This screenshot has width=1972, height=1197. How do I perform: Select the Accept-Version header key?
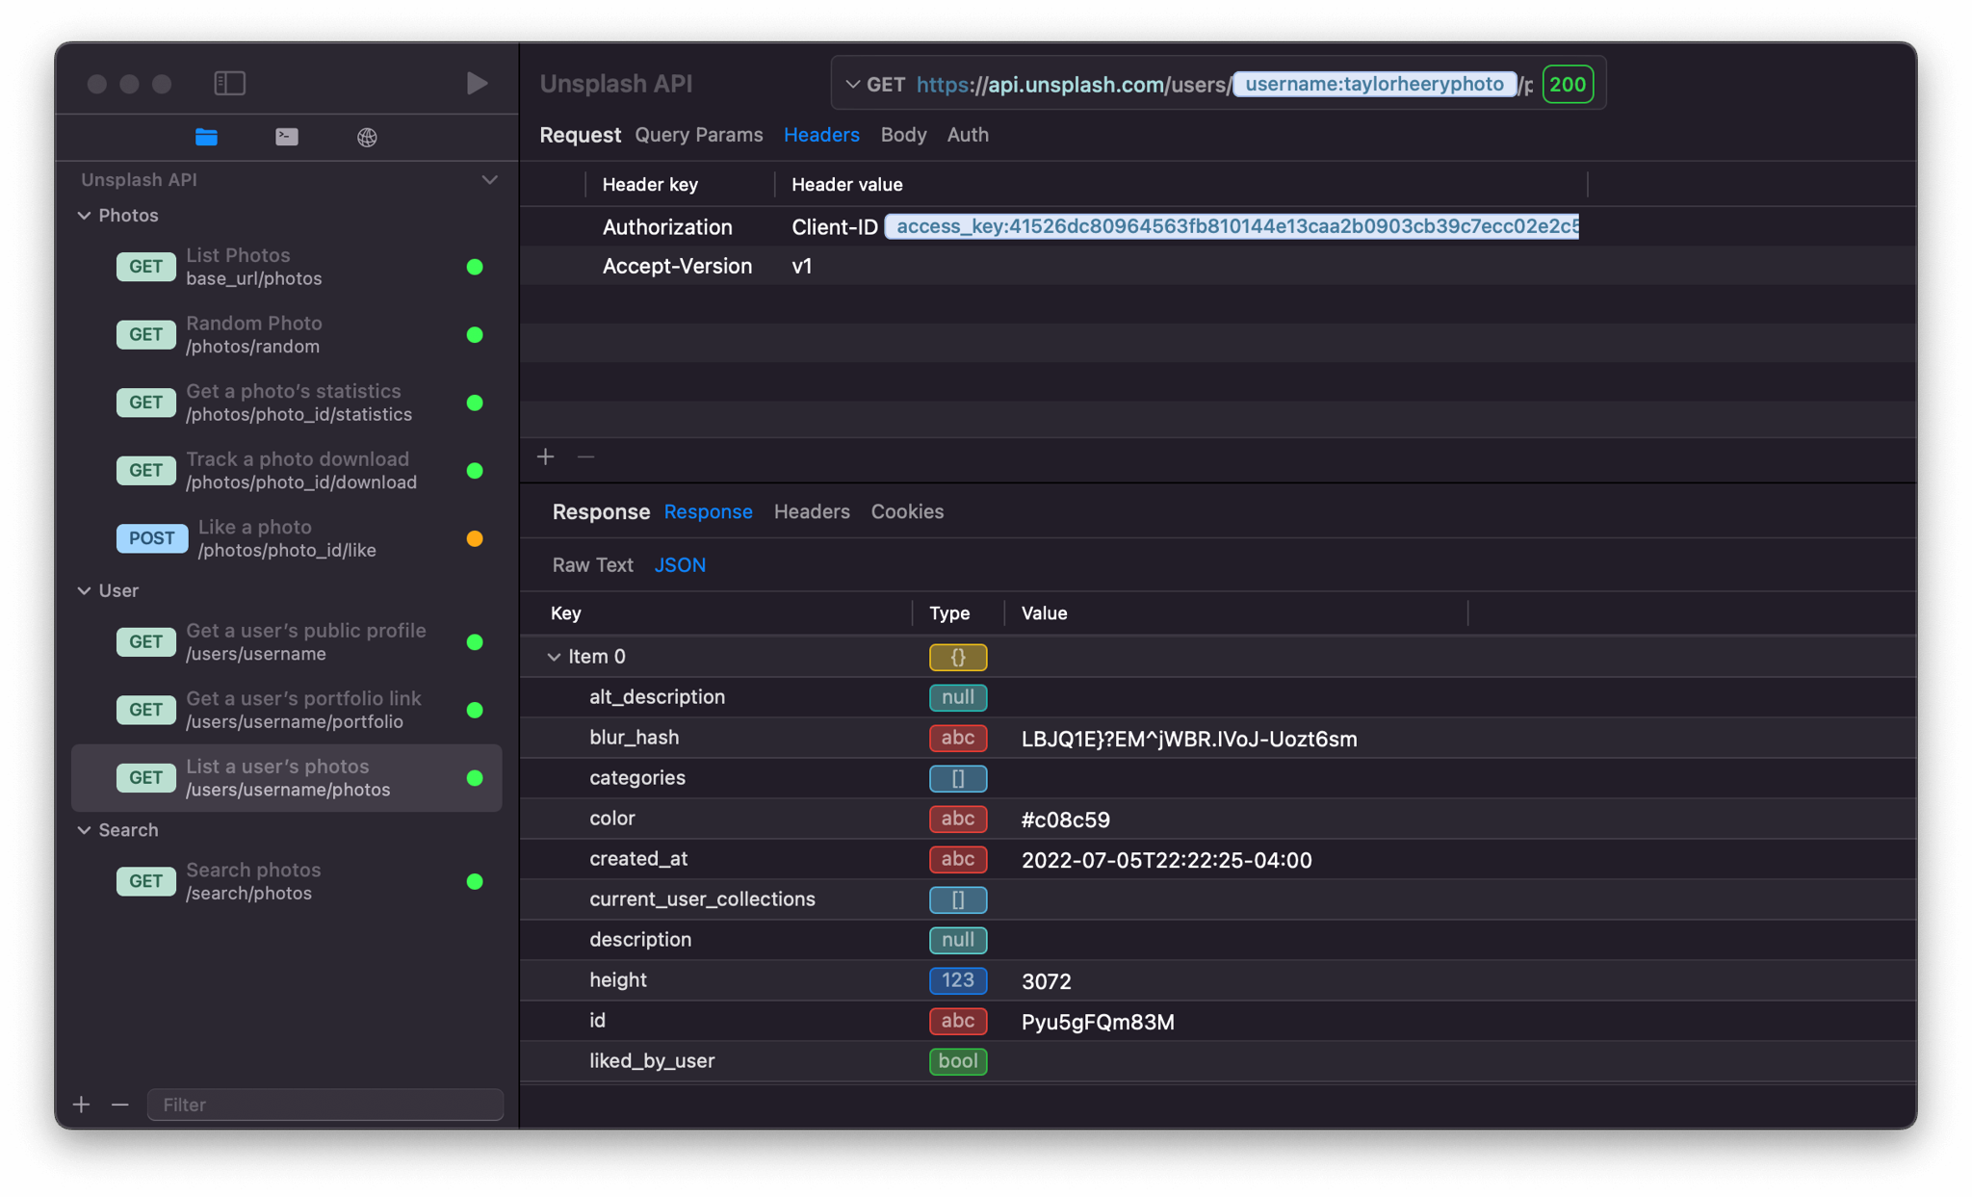677,267
